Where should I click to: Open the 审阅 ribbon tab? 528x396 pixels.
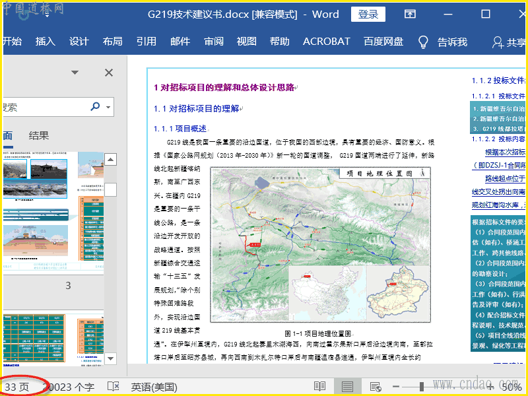(213, 42)
